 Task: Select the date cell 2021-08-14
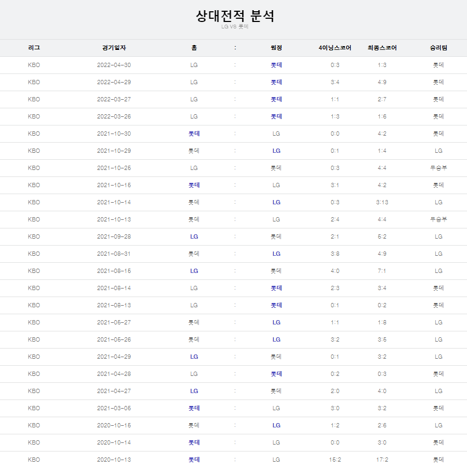pyautogui.click(x=114, y=288)
